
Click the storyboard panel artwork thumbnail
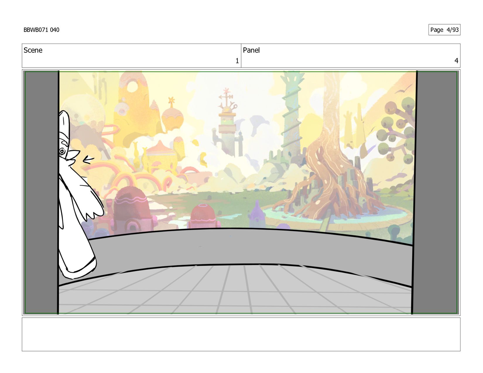(x=241, y=192)
